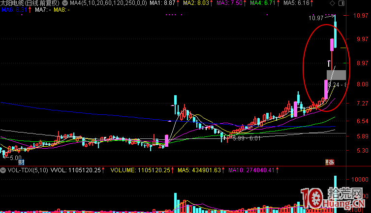Select the MA10: 274040.41 readout
Viewport: 371px width, 213px height.
(251, 170)
